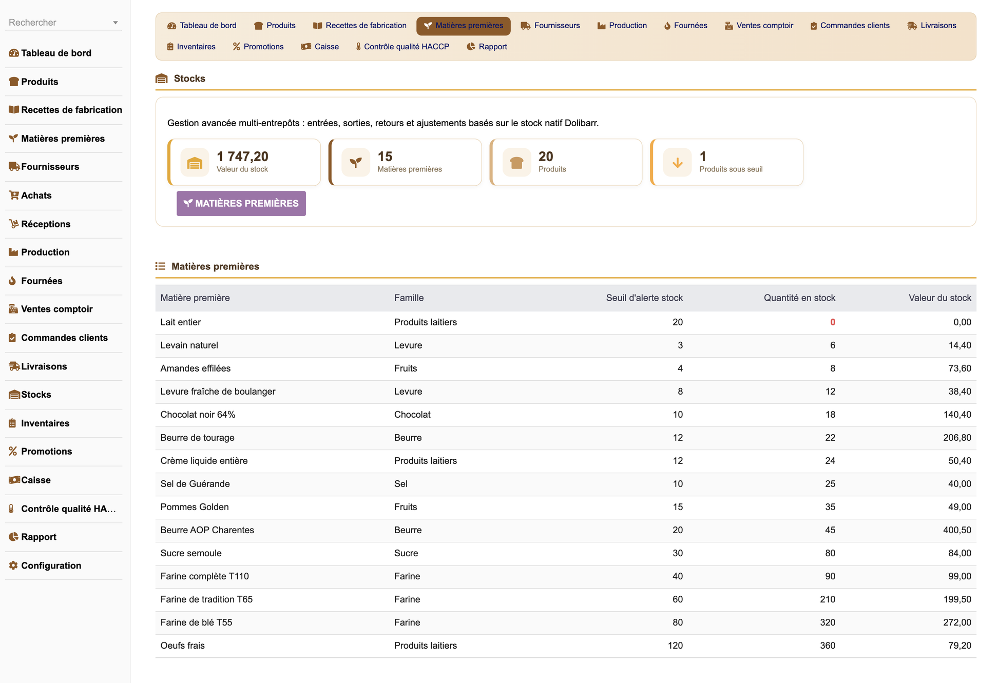The image size is (999, 683).
Task: Go to Fournisseurs top tab
Action: point(550,26)
